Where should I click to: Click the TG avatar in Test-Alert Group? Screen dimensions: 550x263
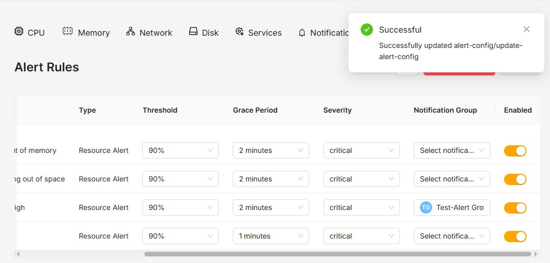pyautogui.click(x=426, y=207)
